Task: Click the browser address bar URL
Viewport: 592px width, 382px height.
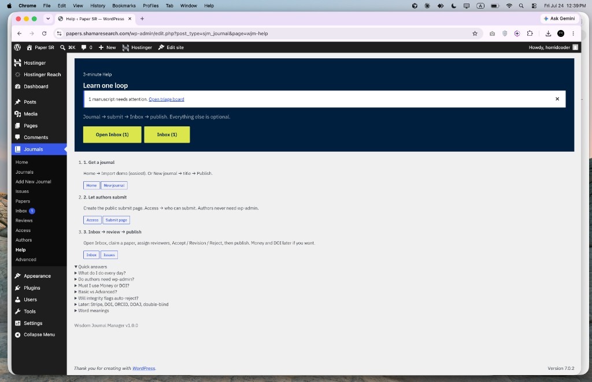Action: pyautogui.click(x=167, y=33)
